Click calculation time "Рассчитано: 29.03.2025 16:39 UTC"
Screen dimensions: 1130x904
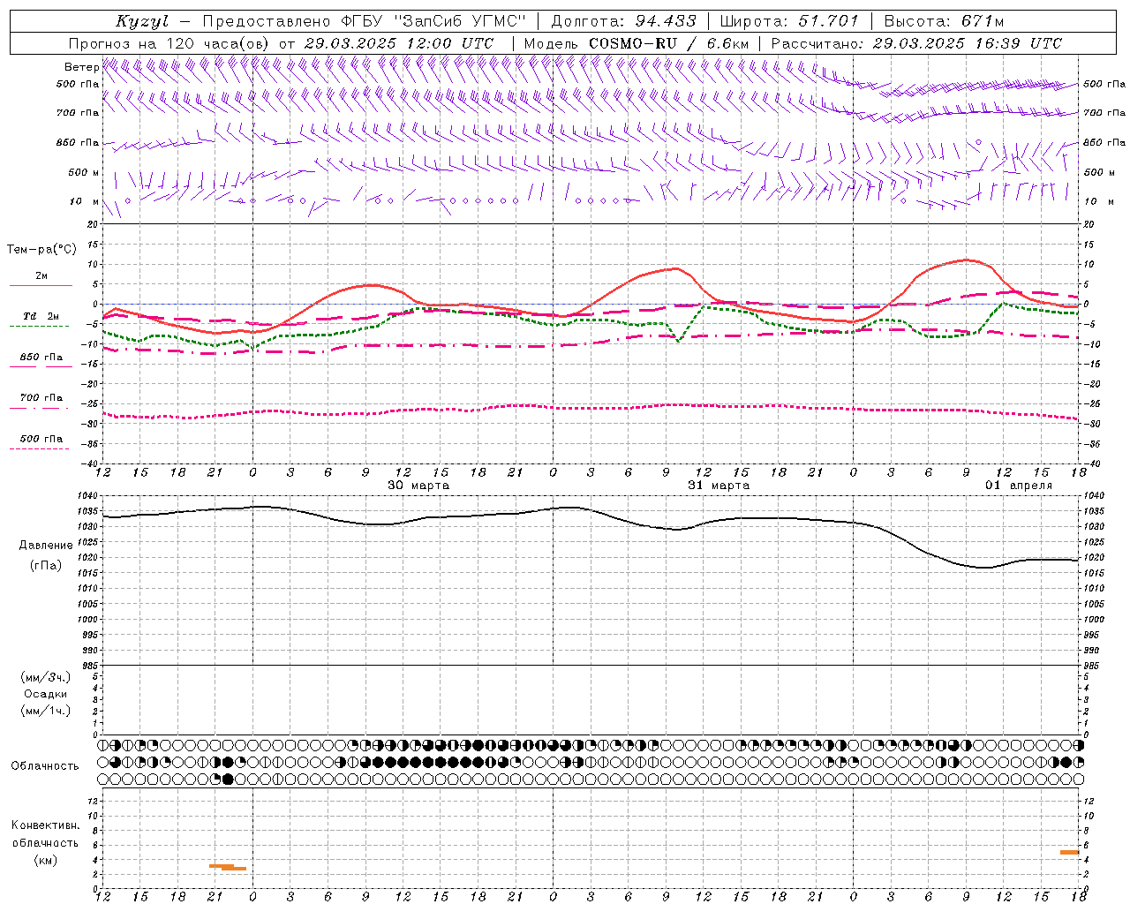pos(916,43)
